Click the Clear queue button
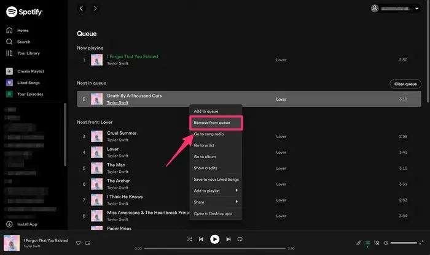 405,84
